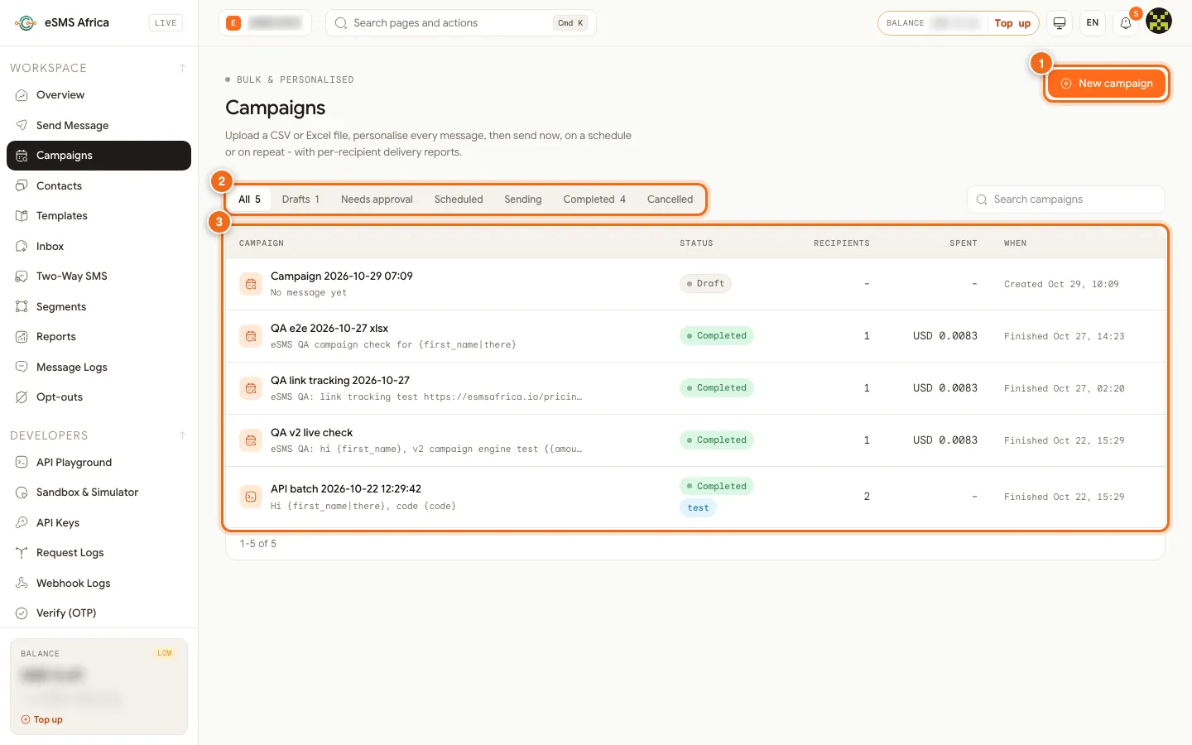Image resolution: width=1192 pixels, height=745 pixels.
Task: Click the eSMS Africa logo icon
Action: click(x=26, y=23)
